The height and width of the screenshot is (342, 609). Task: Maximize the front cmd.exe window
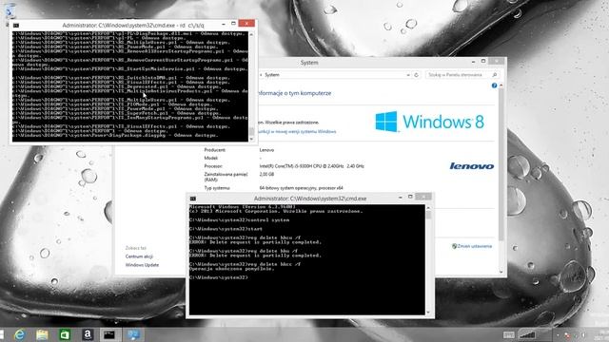[410, 197]
